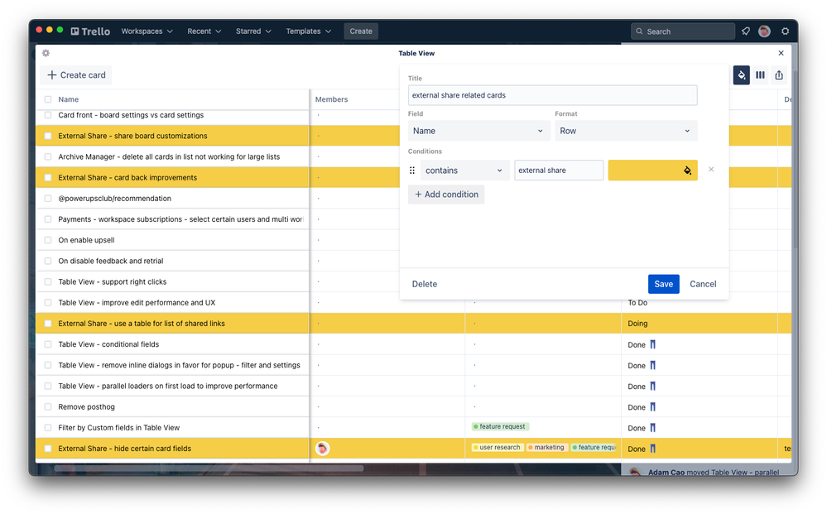Check the Card front - board settings row

48,115
